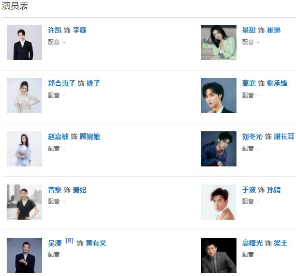Open character link 崔琳

click(274, 30)
